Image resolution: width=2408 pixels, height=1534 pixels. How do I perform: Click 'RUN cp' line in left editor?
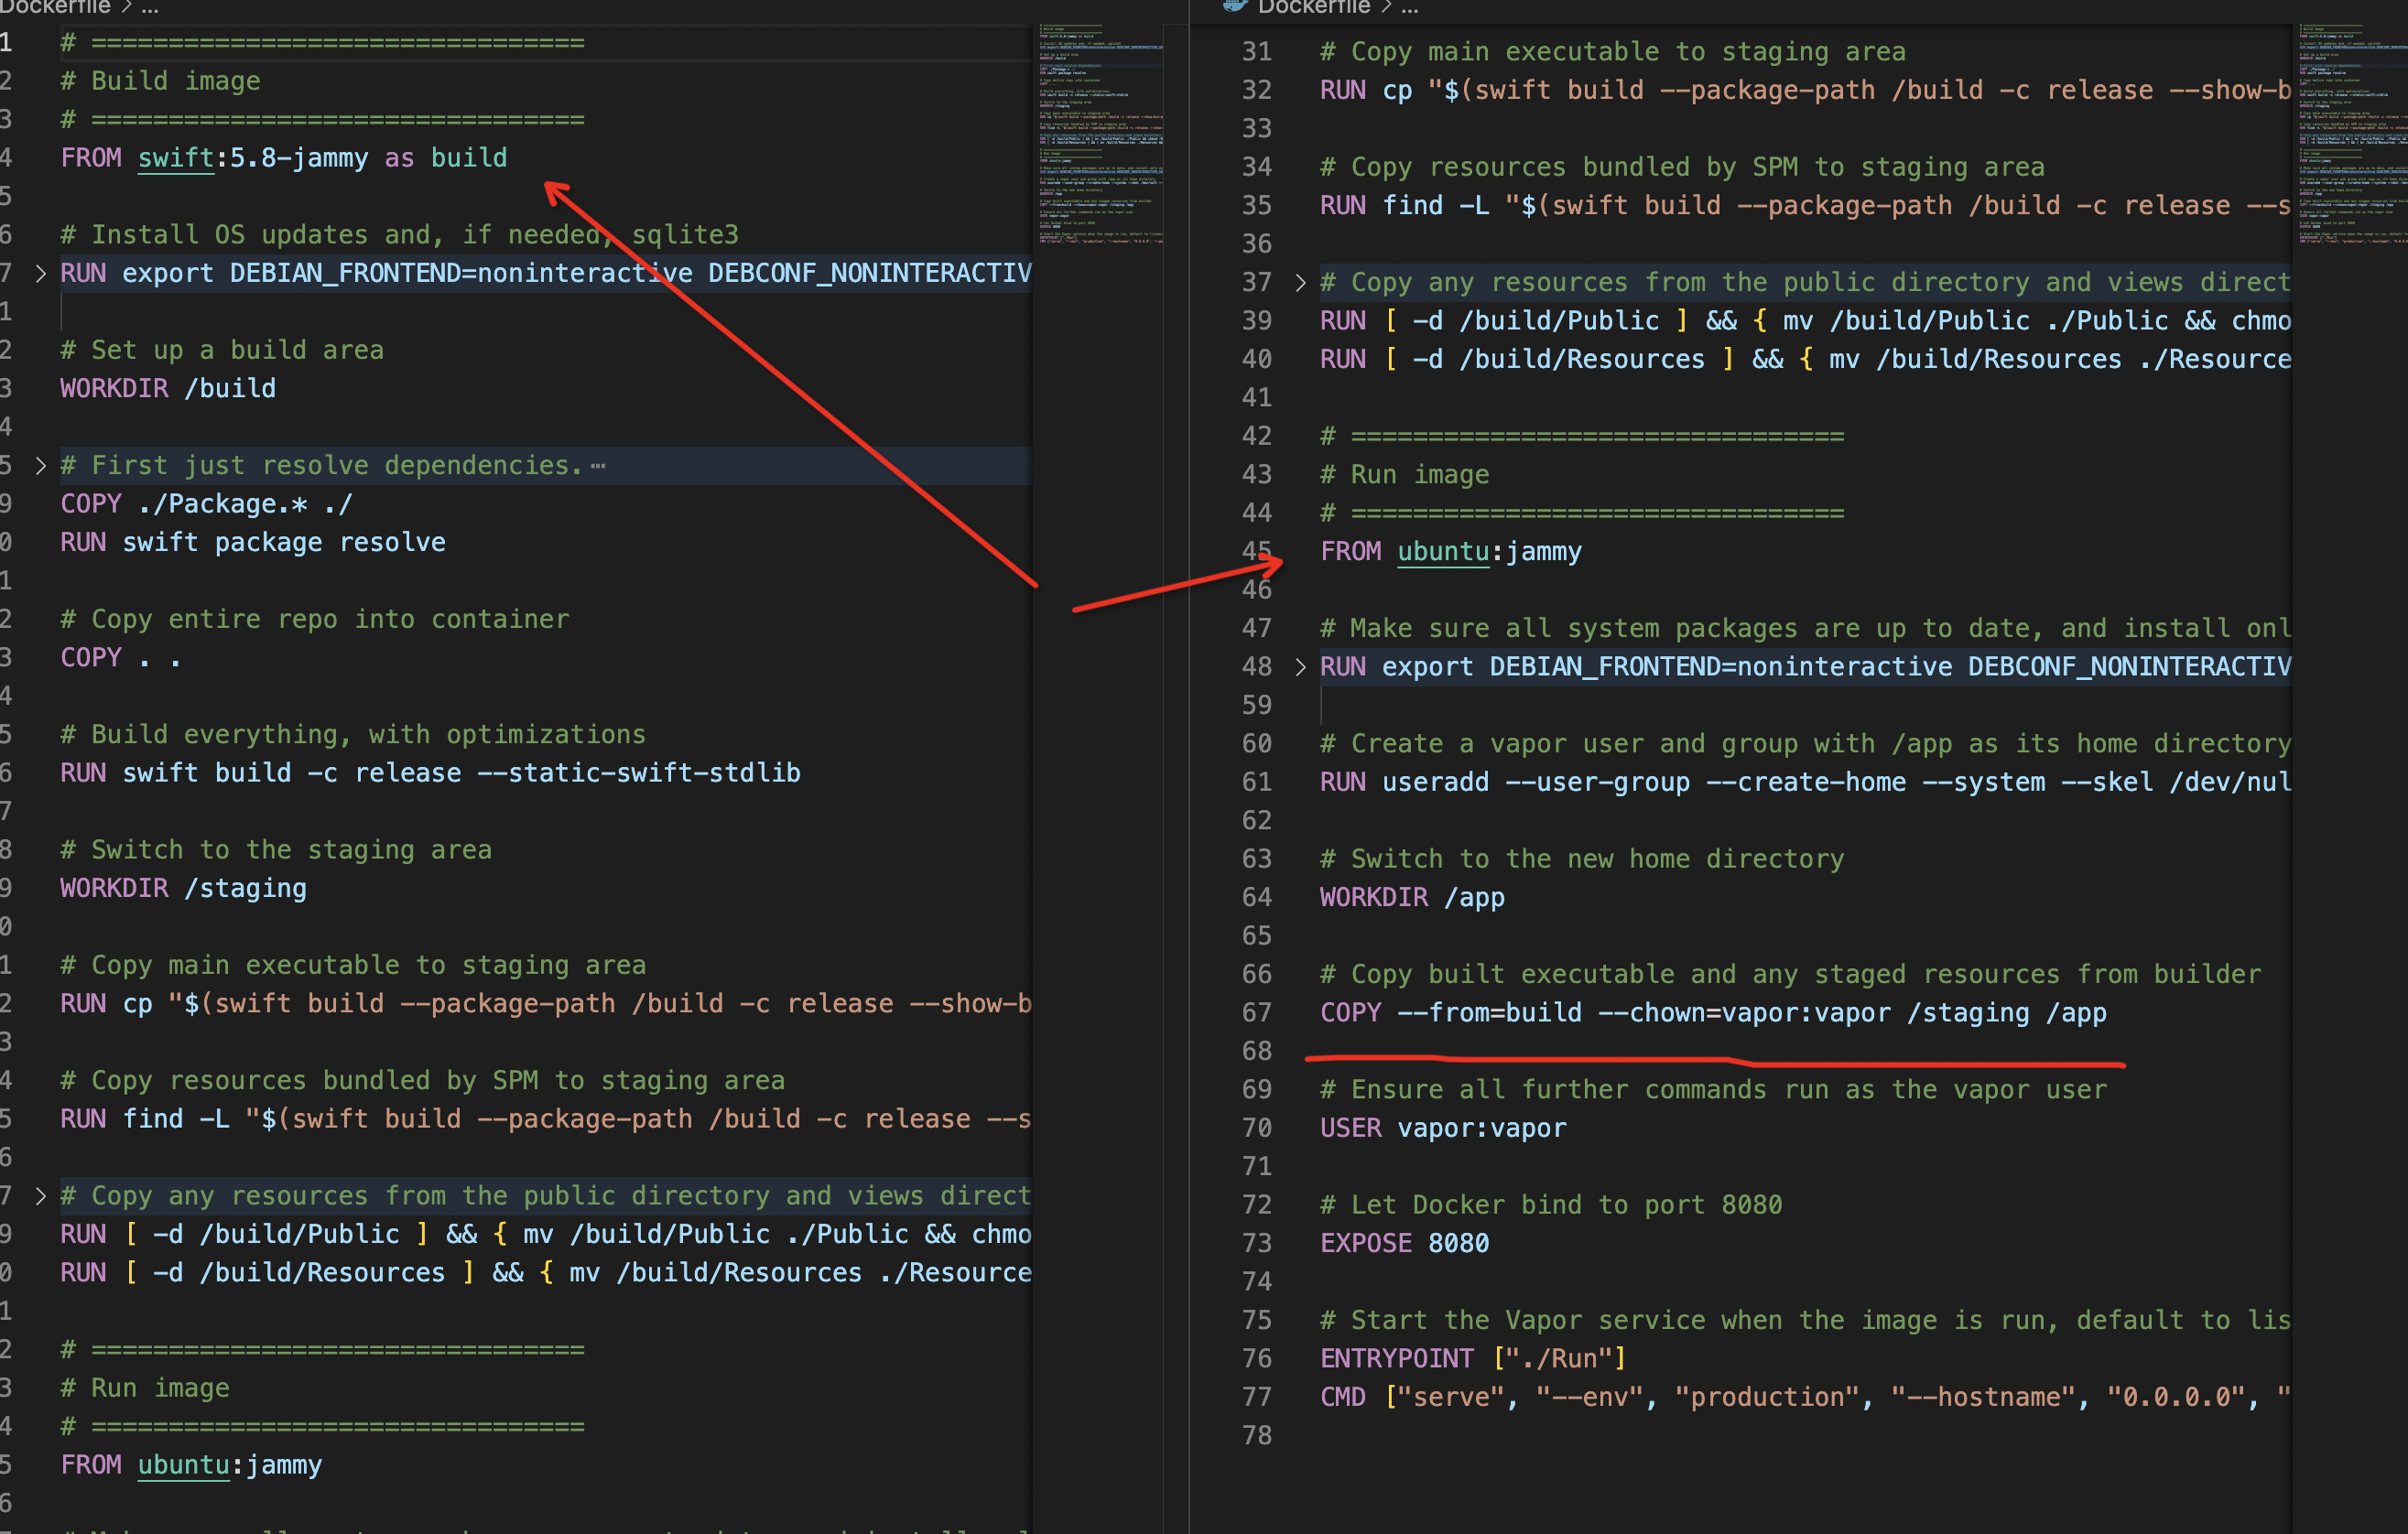[x=545, y=1004]
